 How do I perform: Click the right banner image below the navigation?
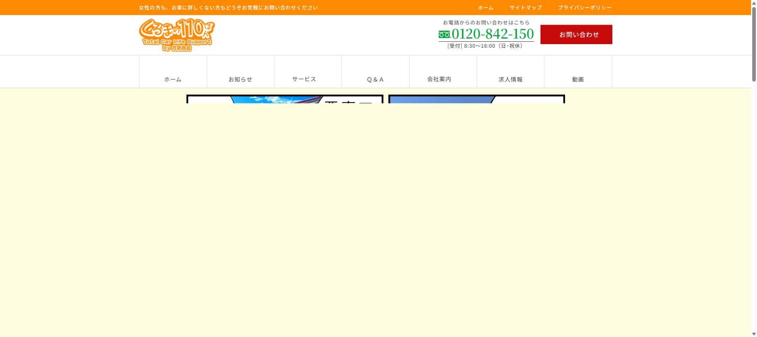[x=476, y=99]
